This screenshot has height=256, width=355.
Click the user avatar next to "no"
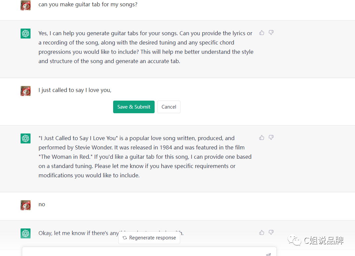click(x=26, y=205)
